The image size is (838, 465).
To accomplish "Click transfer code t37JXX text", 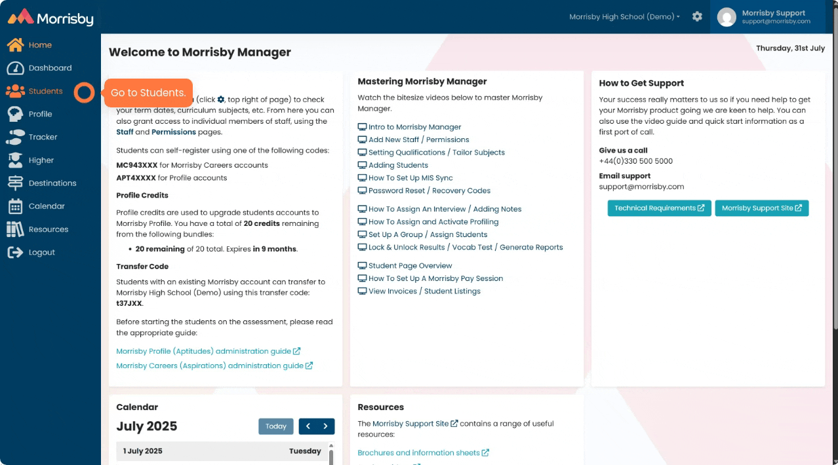I will tap(129, 304).
